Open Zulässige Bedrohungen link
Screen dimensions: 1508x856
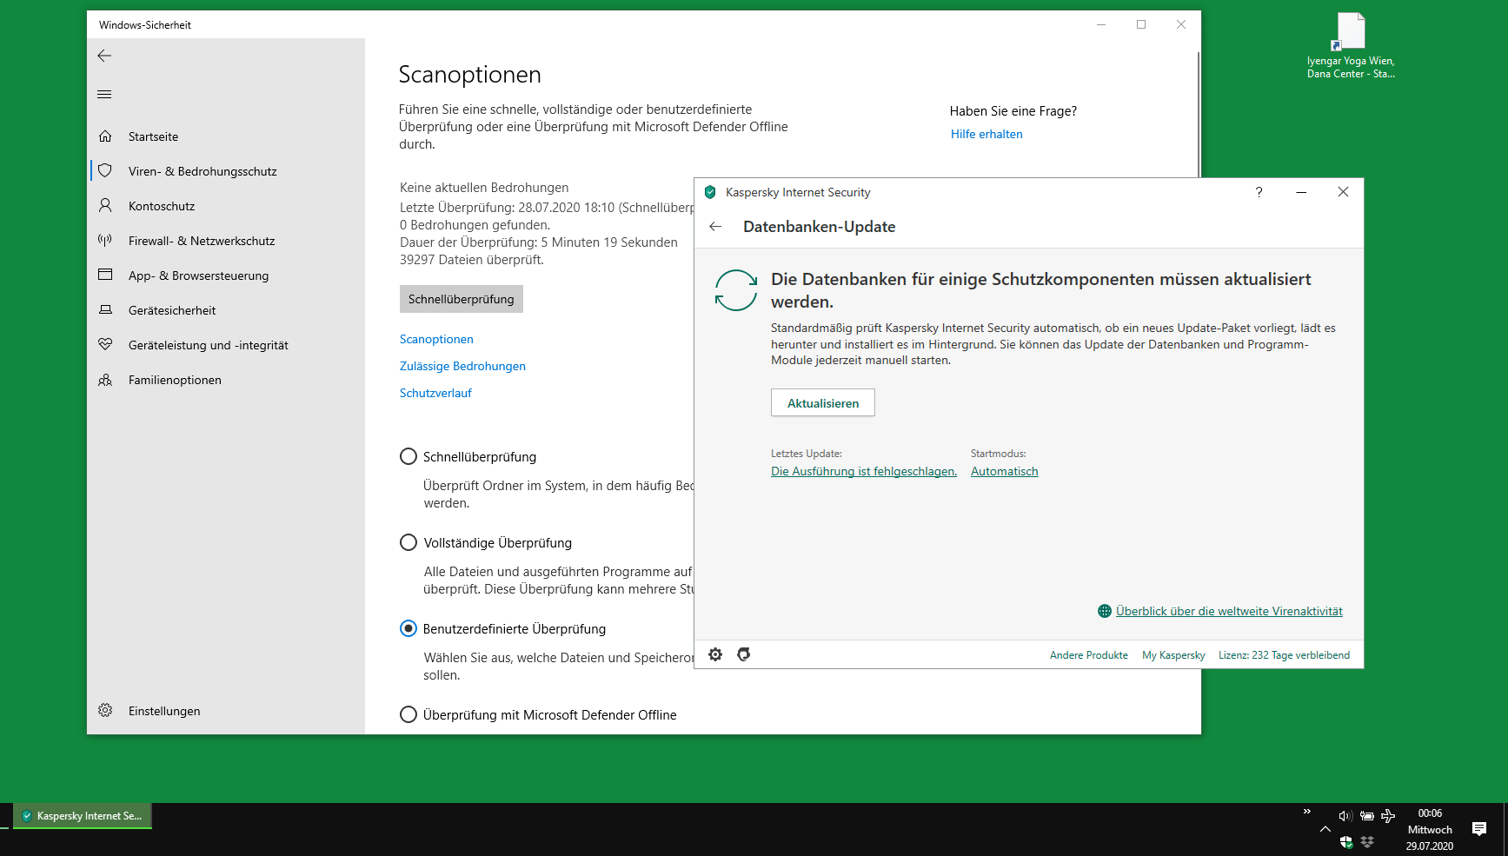462,366
